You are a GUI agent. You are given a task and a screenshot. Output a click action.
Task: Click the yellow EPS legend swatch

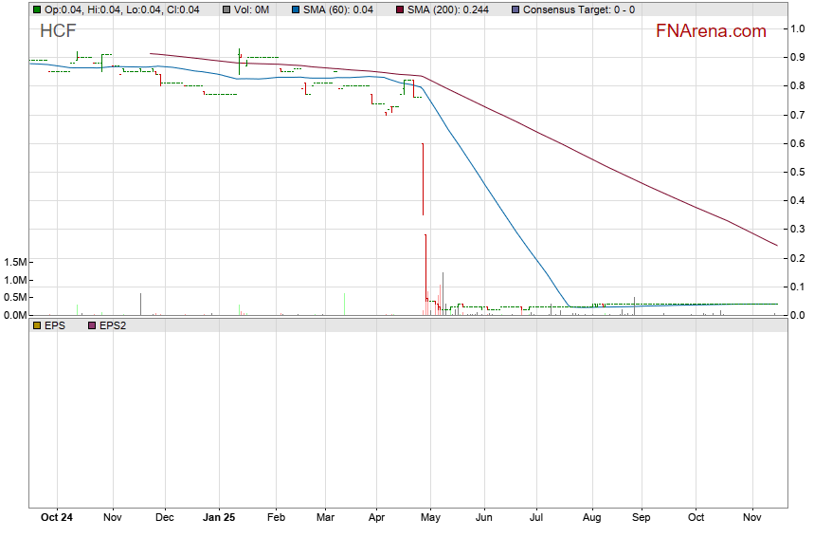(x=37, y=325)
